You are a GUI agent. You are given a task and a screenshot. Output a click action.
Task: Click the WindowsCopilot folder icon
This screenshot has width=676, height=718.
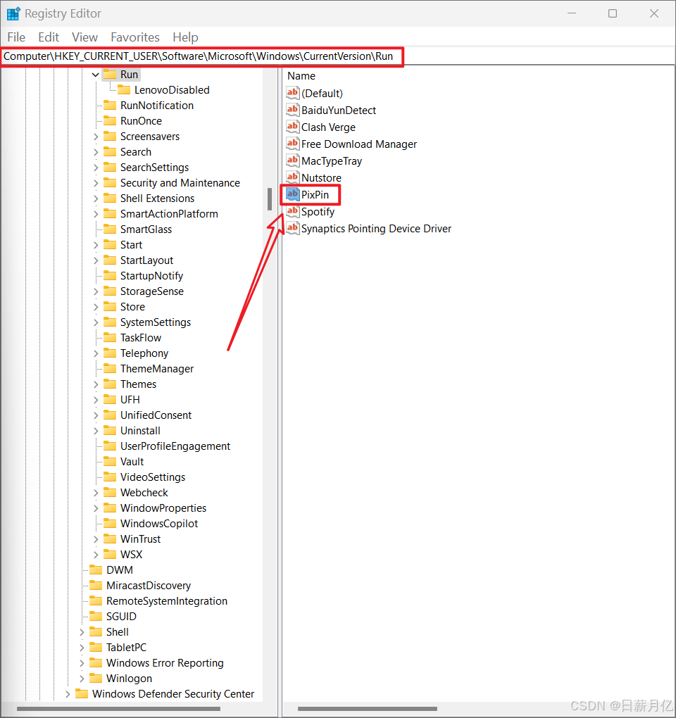pos(109,524)
